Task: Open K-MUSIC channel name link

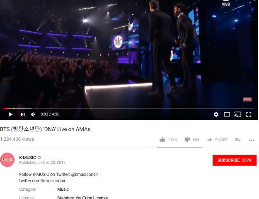Action: tap(27, 158)
